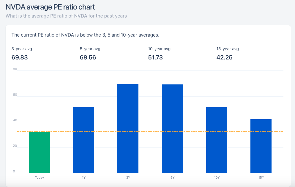Click the 1Y axis label
This screenshot has width=295, height=187.
tap(84, 177)
